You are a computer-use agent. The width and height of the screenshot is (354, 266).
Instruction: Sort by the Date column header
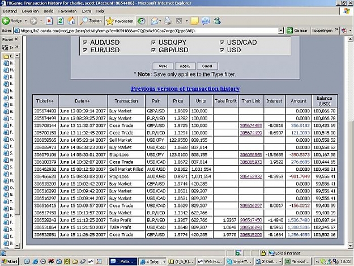click(x=83, y=101)
